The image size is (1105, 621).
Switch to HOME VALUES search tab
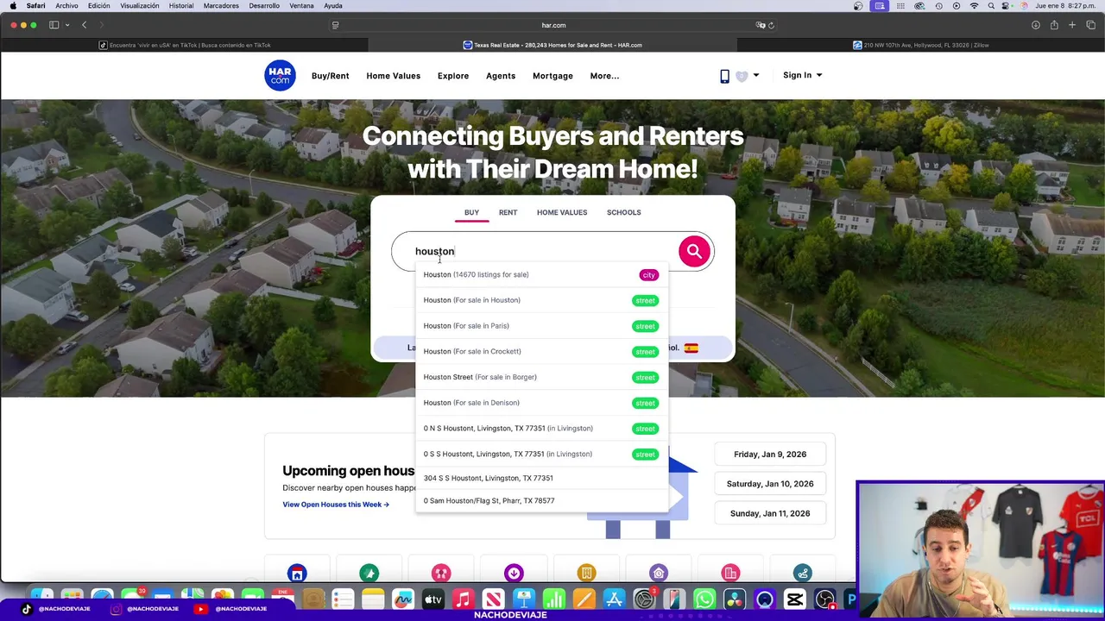pyautogui.click(x=562, y=212)
